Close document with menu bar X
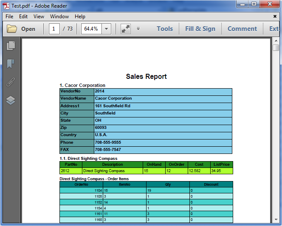 coord(275,17)
